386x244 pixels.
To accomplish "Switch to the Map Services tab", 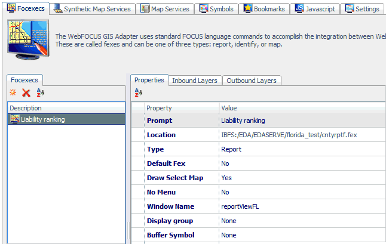I will pos(164,9).
